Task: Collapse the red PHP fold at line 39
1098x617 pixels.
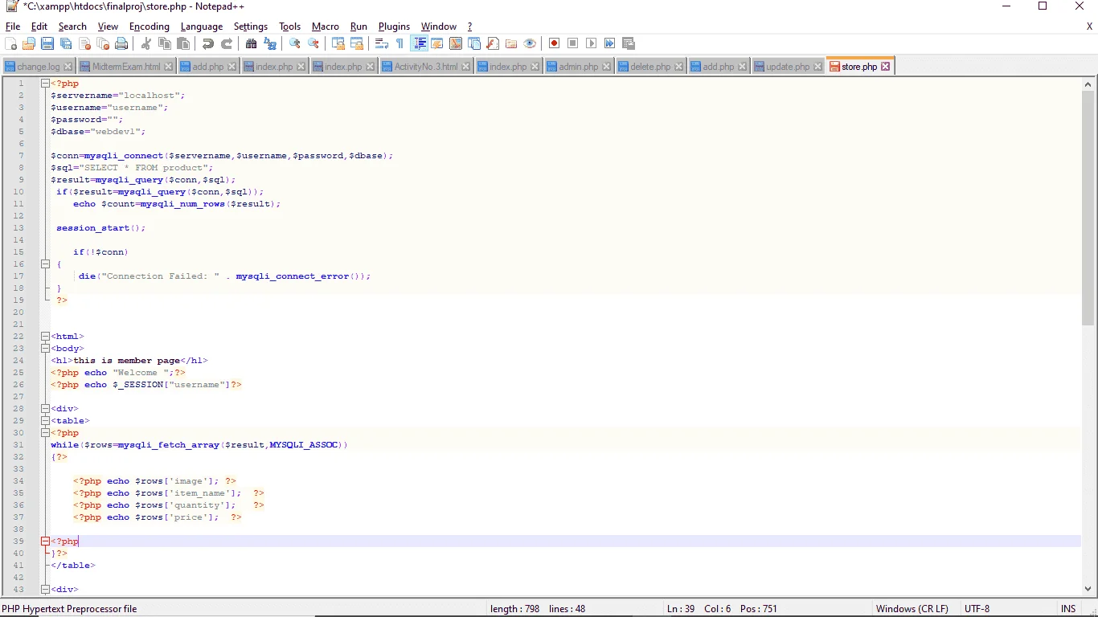Action: click(x=45, y=541)
